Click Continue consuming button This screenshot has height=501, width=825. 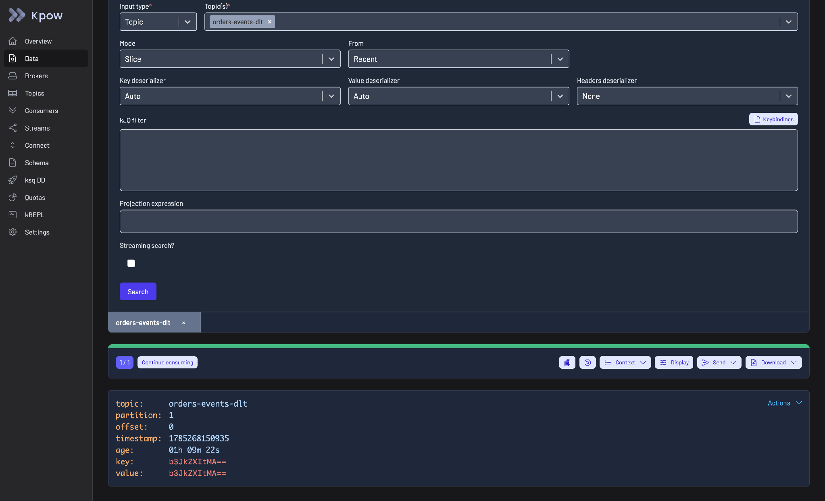[167, 362]
